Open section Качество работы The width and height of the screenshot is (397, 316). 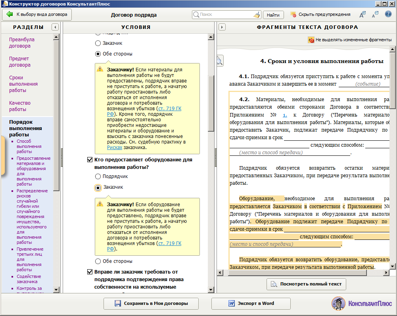(20, 106)
